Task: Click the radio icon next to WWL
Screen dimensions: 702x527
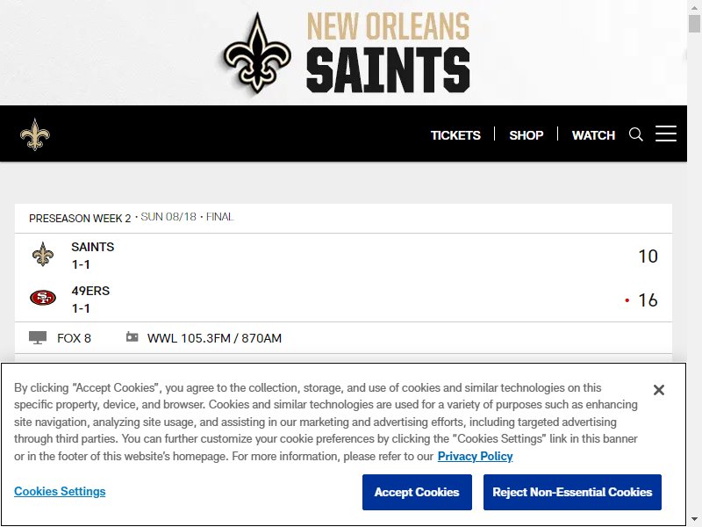Action: (x=133, y=336)
